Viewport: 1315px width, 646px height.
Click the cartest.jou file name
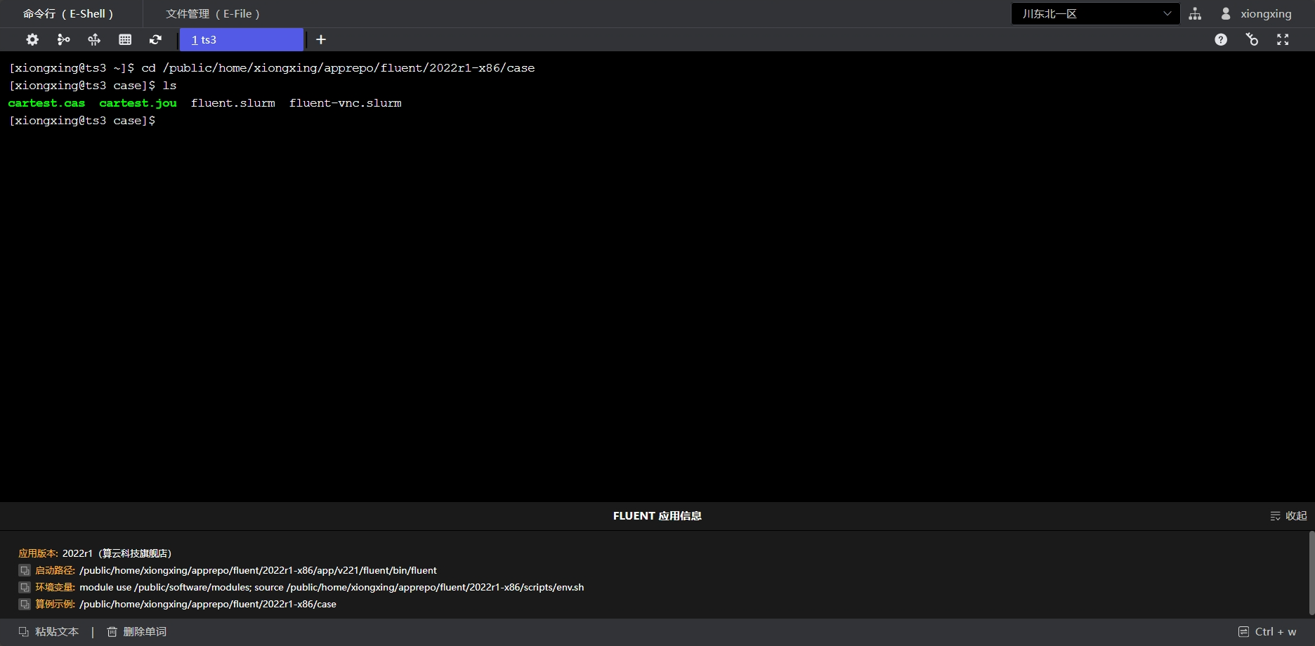138,103
